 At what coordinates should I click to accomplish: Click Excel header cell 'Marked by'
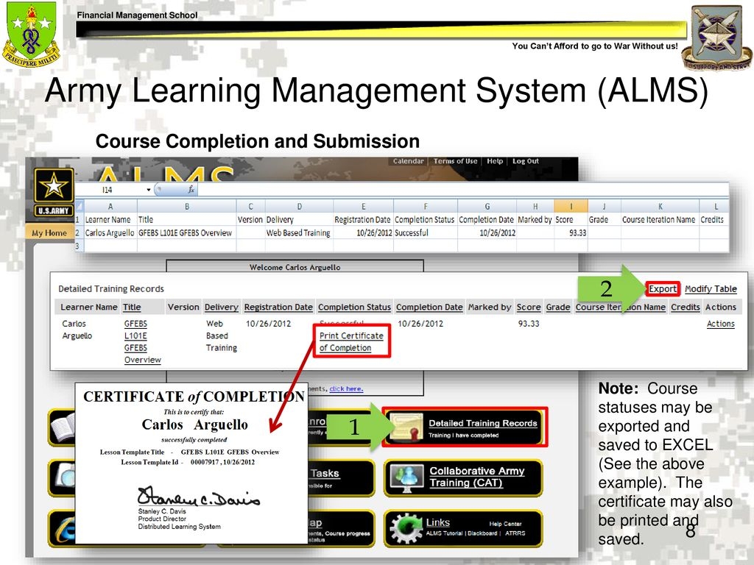[x=535, y=219]
